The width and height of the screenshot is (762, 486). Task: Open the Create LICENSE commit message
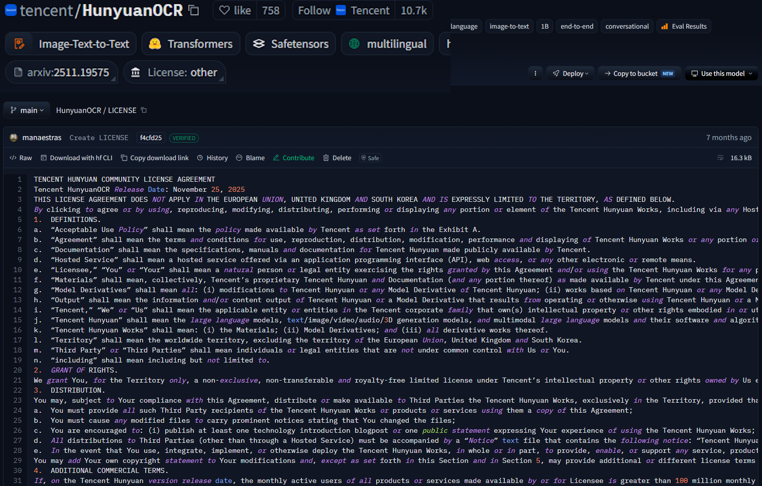click(x=99, y=138)
